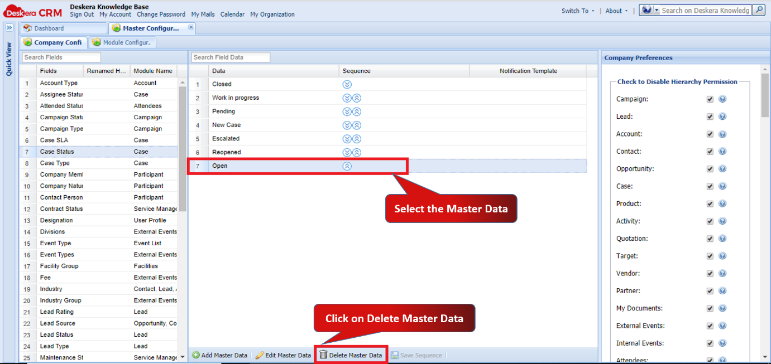
Task: Uncheck the Product hierarchy checkbox
Action: coord(710,203)
